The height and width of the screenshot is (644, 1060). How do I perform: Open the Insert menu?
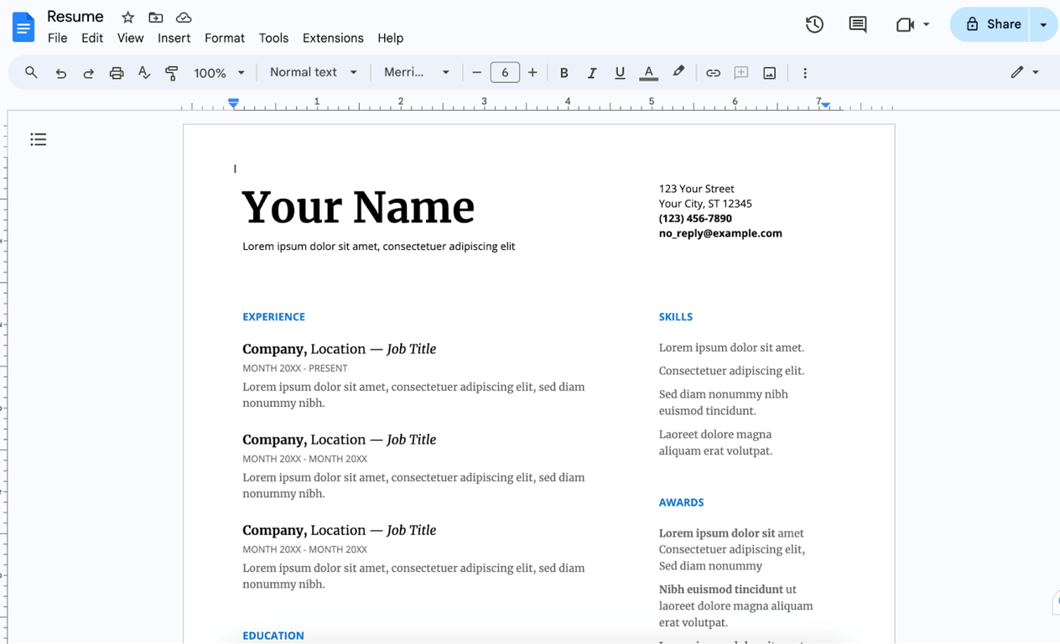pos(174,38)
